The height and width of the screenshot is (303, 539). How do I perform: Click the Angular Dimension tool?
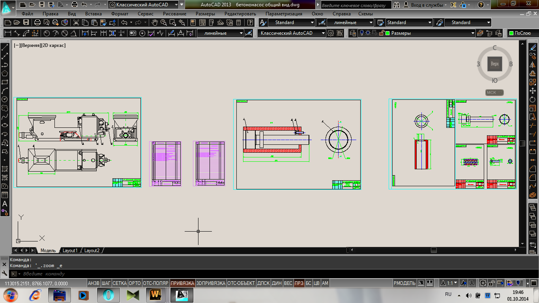[74, 33]
